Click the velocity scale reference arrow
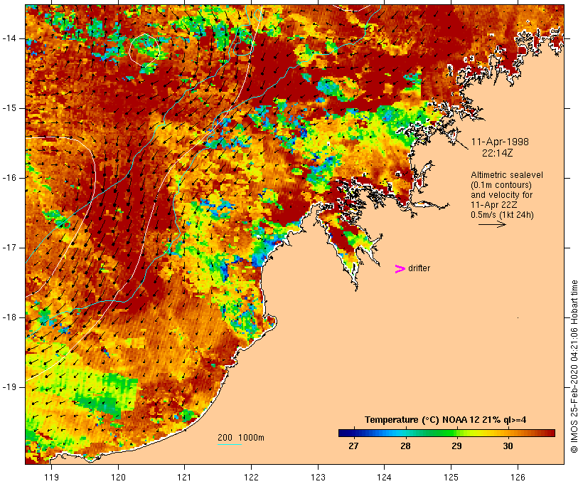Screen dimensions: 583x484 (x=492, y=224)
